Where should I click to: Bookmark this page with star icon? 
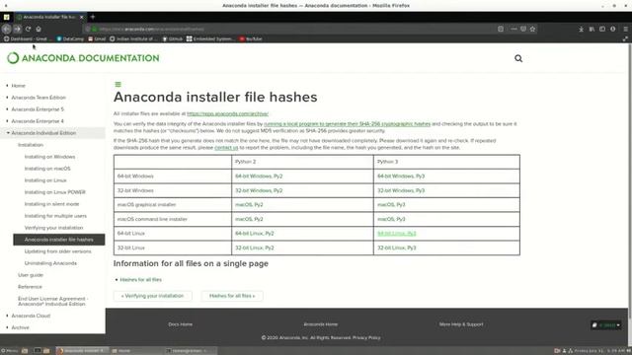533,29
